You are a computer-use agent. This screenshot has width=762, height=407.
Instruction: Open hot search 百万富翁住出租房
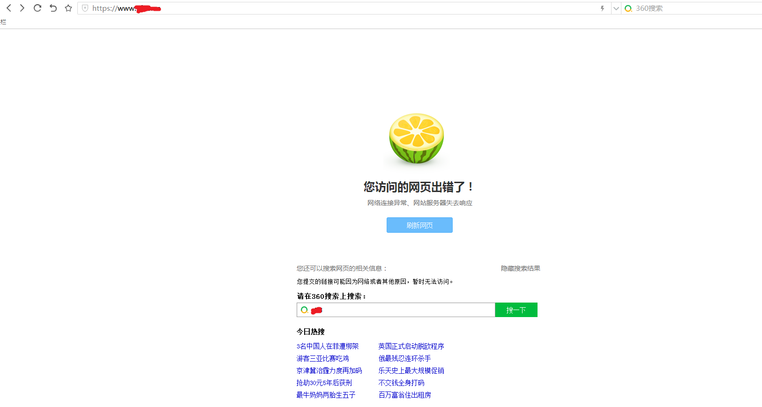coord(405,395)
